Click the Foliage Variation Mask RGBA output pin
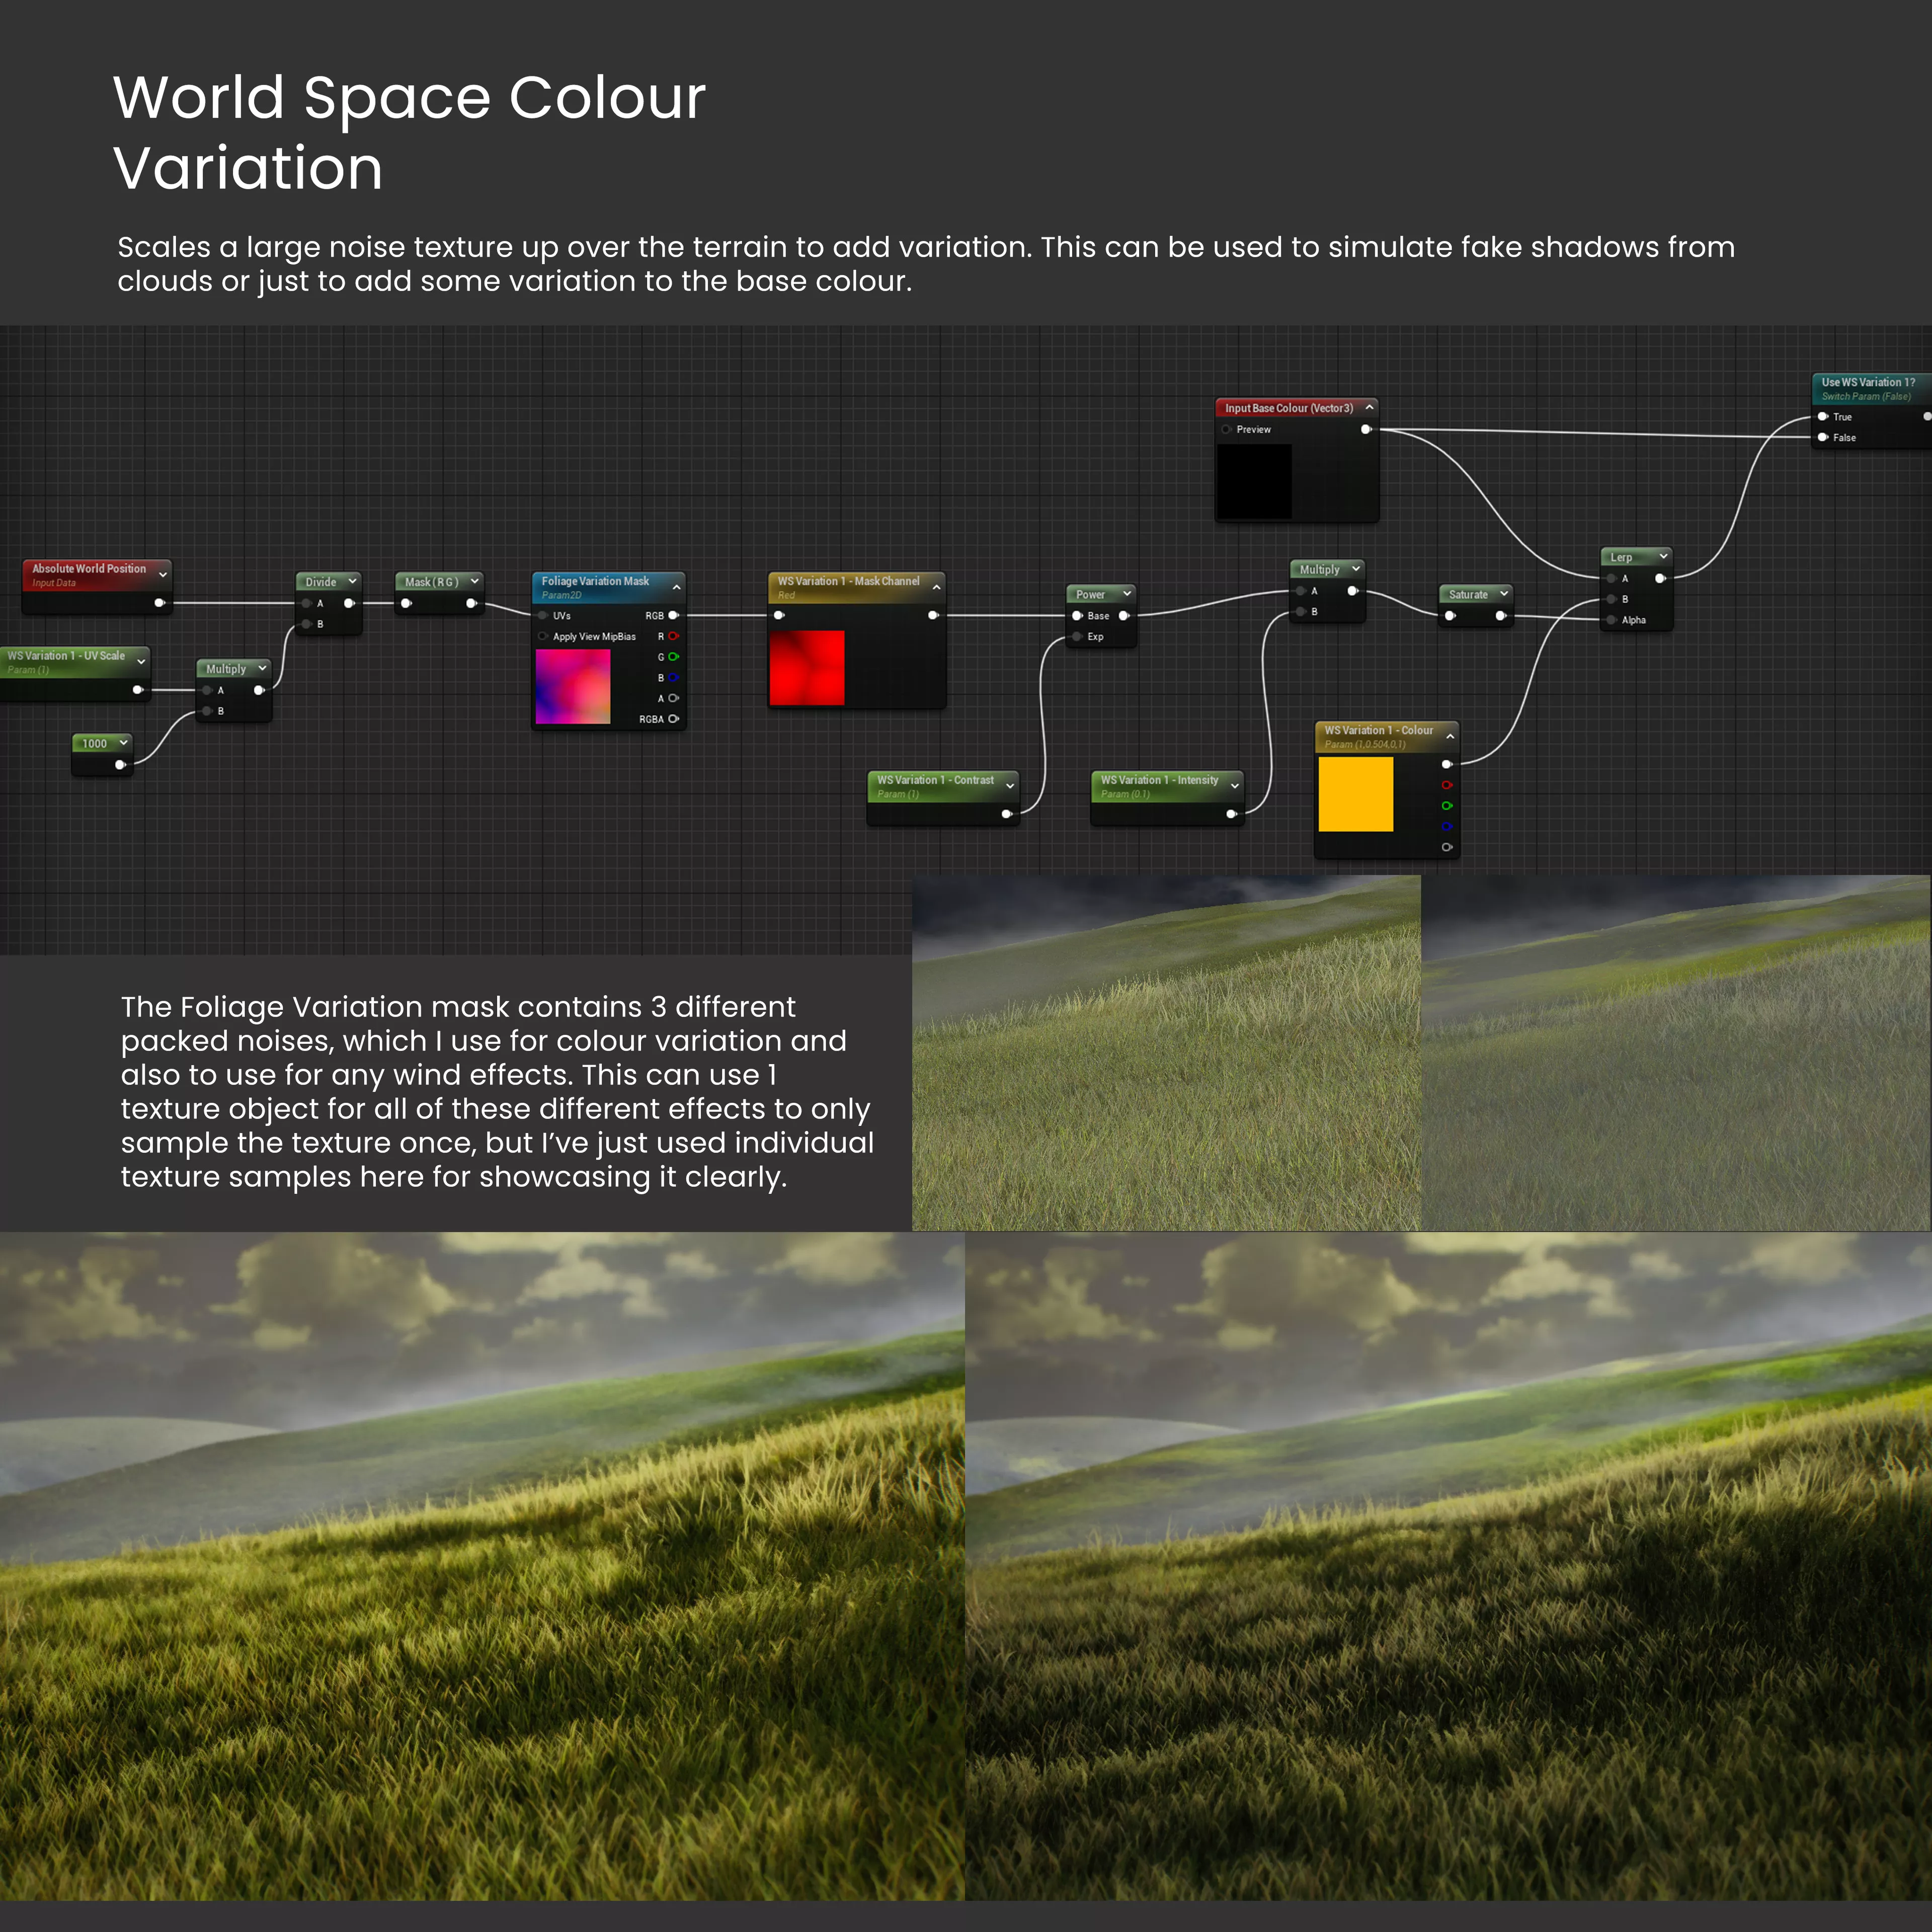1932x1932 pixels. (673, 719)
